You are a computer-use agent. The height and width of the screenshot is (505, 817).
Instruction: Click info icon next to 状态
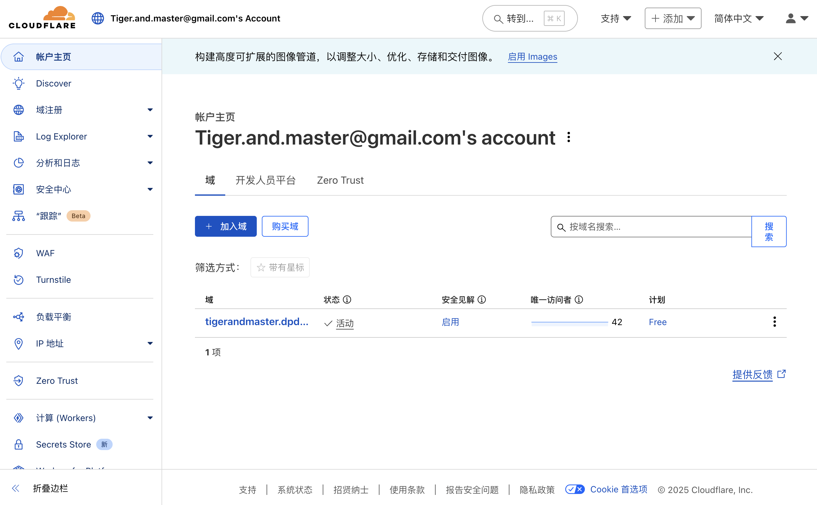347,300
